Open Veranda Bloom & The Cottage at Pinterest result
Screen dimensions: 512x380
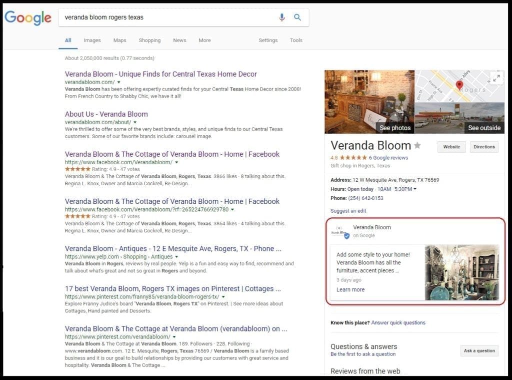pos(176,328)
